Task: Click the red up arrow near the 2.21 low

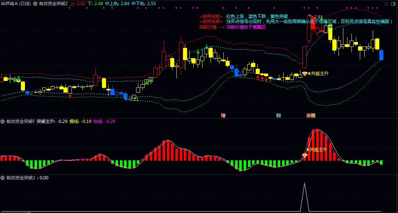Action: [70, 96]
